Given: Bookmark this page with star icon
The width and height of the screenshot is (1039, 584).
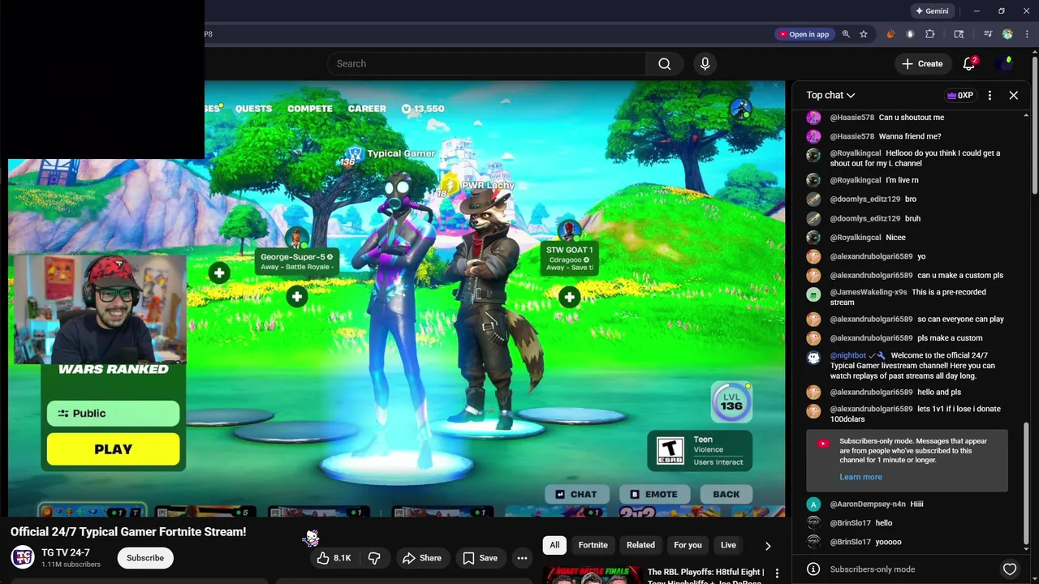Looking at the screenshot, I should (864, 34).
